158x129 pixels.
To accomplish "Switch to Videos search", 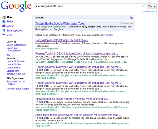I will point(10,26).
